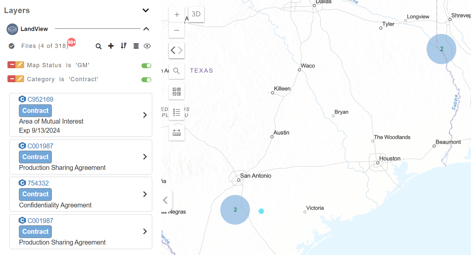
Task: Switch map to 3D view
Action: coord(196,14)
